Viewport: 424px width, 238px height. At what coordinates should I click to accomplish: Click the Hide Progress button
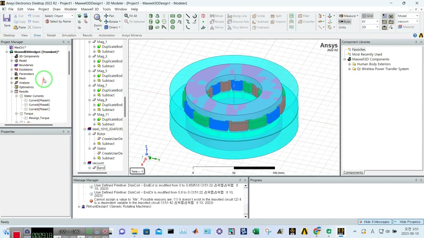(407, 222)
